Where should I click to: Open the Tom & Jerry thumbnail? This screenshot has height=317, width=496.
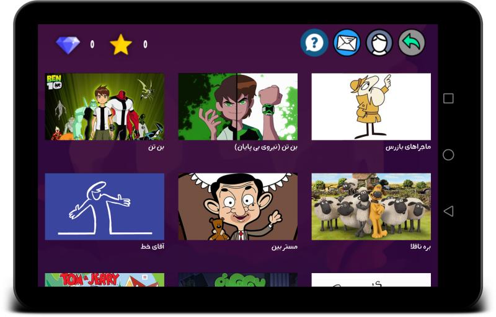(105, 280)
